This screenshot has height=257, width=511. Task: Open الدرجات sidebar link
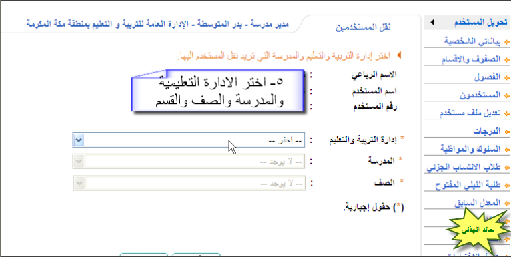coord(487,131)
